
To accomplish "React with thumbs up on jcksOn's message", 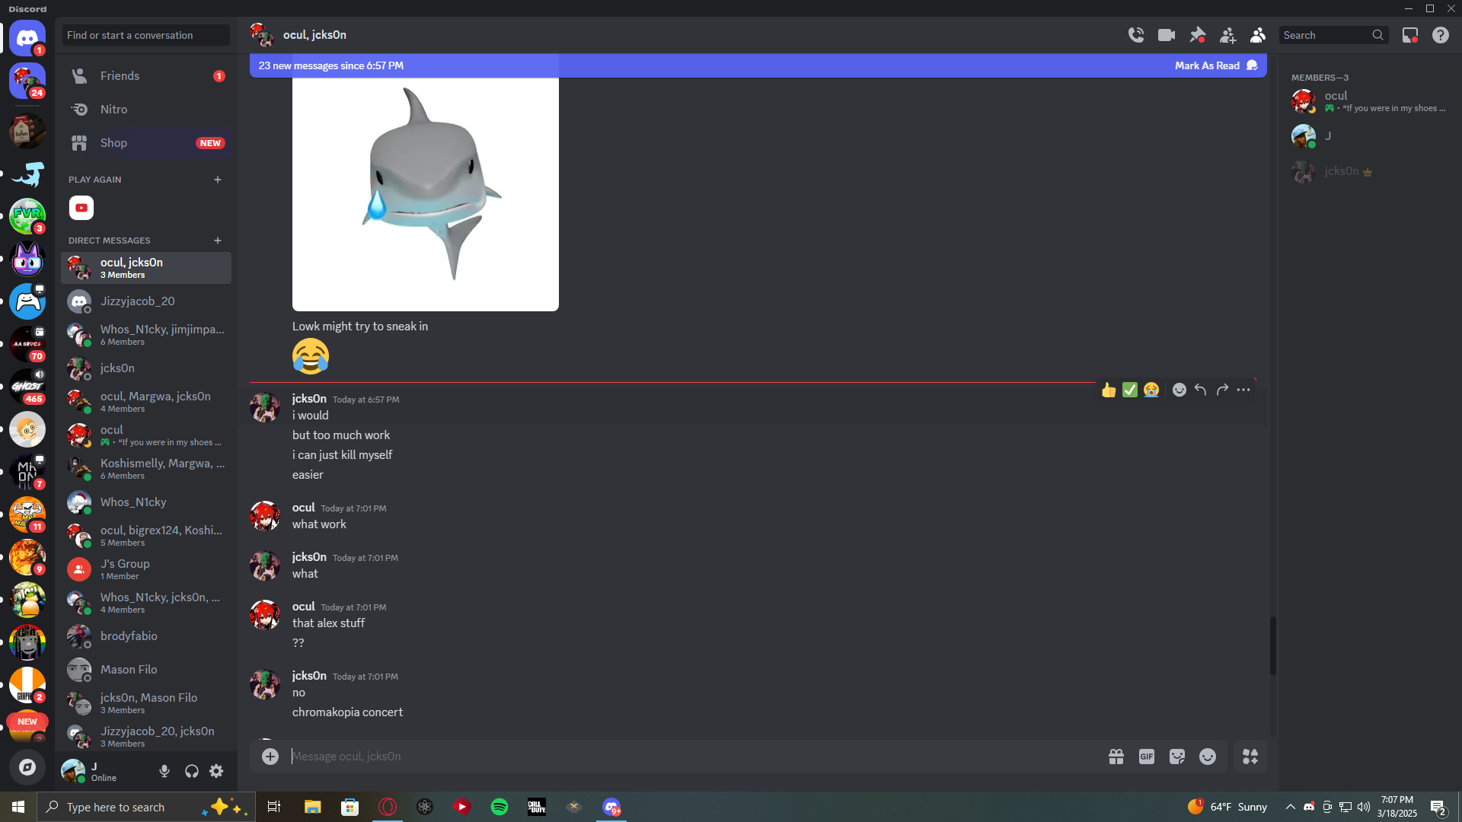I will pos(1109,390).
